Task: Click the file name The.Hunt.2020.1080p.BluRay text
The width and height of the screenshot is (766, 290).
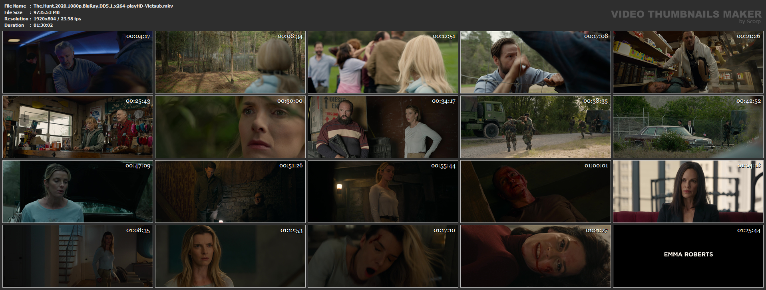Action: coord(103,6)
